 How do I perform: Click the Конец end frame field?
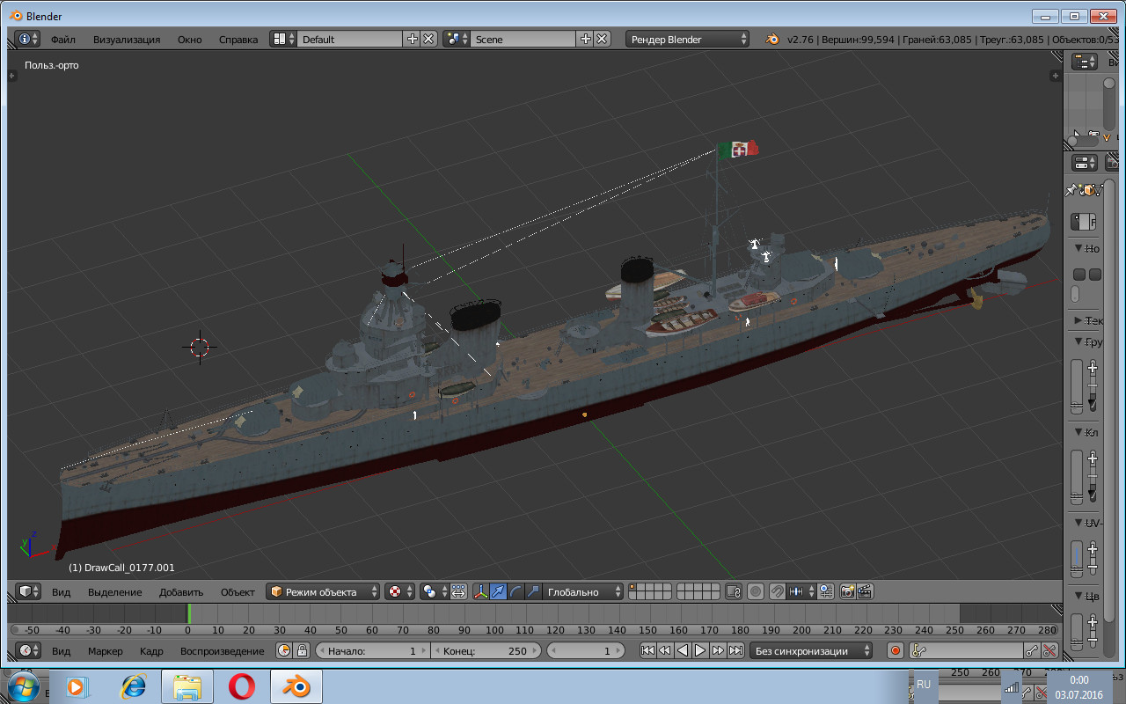click(486, 651)
